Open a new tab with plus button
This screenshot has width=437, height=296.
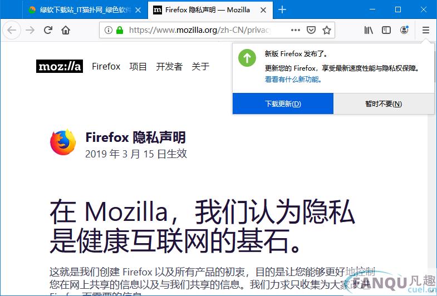[282, 10]
